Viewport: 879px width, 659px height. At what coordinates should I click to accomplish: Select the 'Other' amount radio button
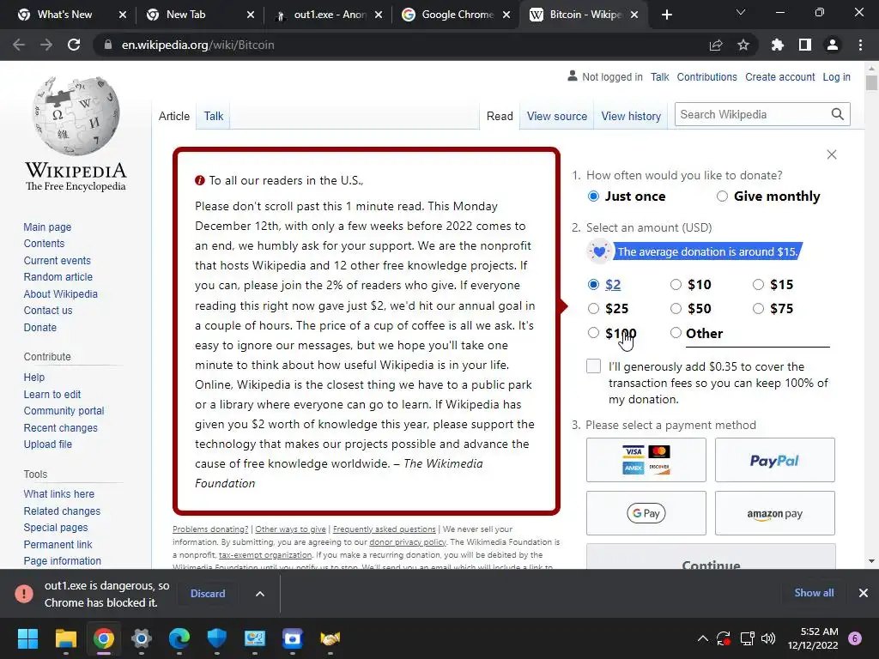(676, 333)
